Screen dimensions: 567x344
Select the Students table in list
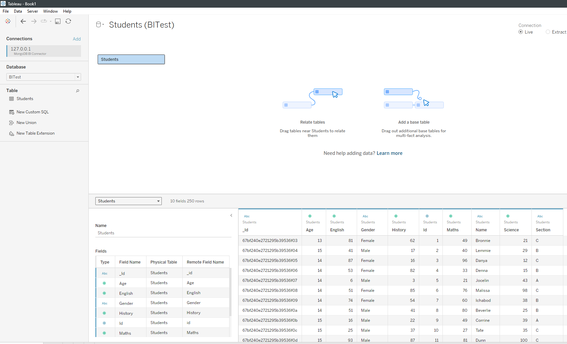[25, 99]
